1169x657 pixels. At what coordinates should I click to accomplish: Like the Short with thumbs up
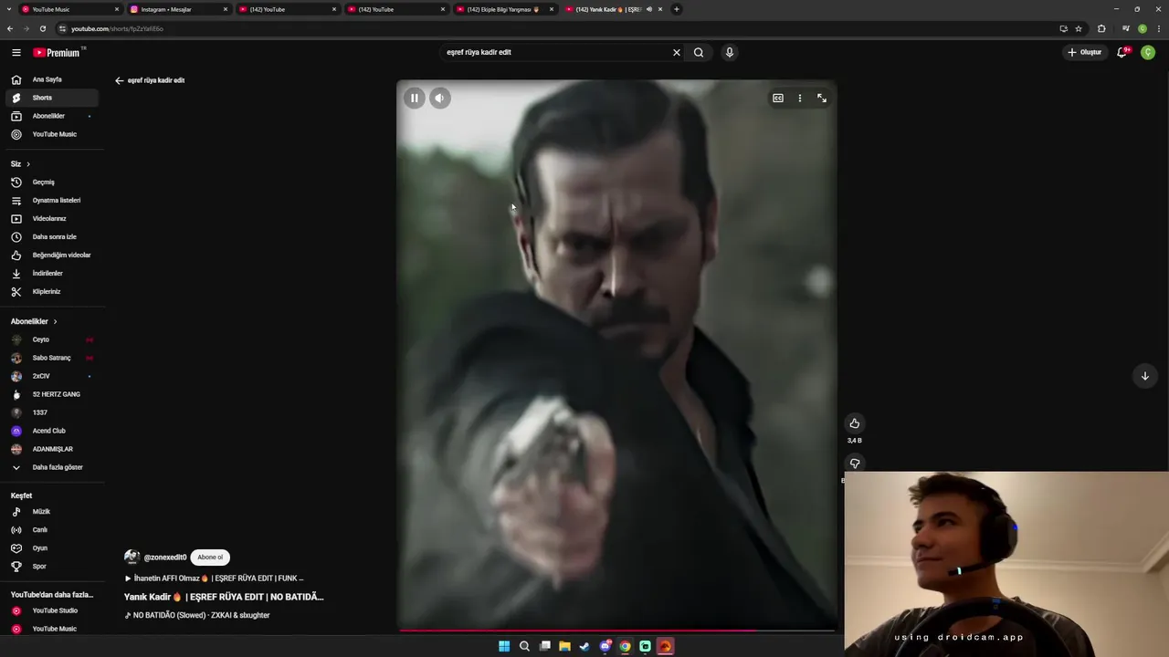tap(854, 422)
